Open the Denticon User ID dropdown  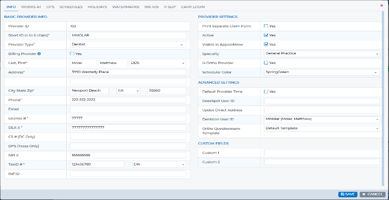pos(322,119)
